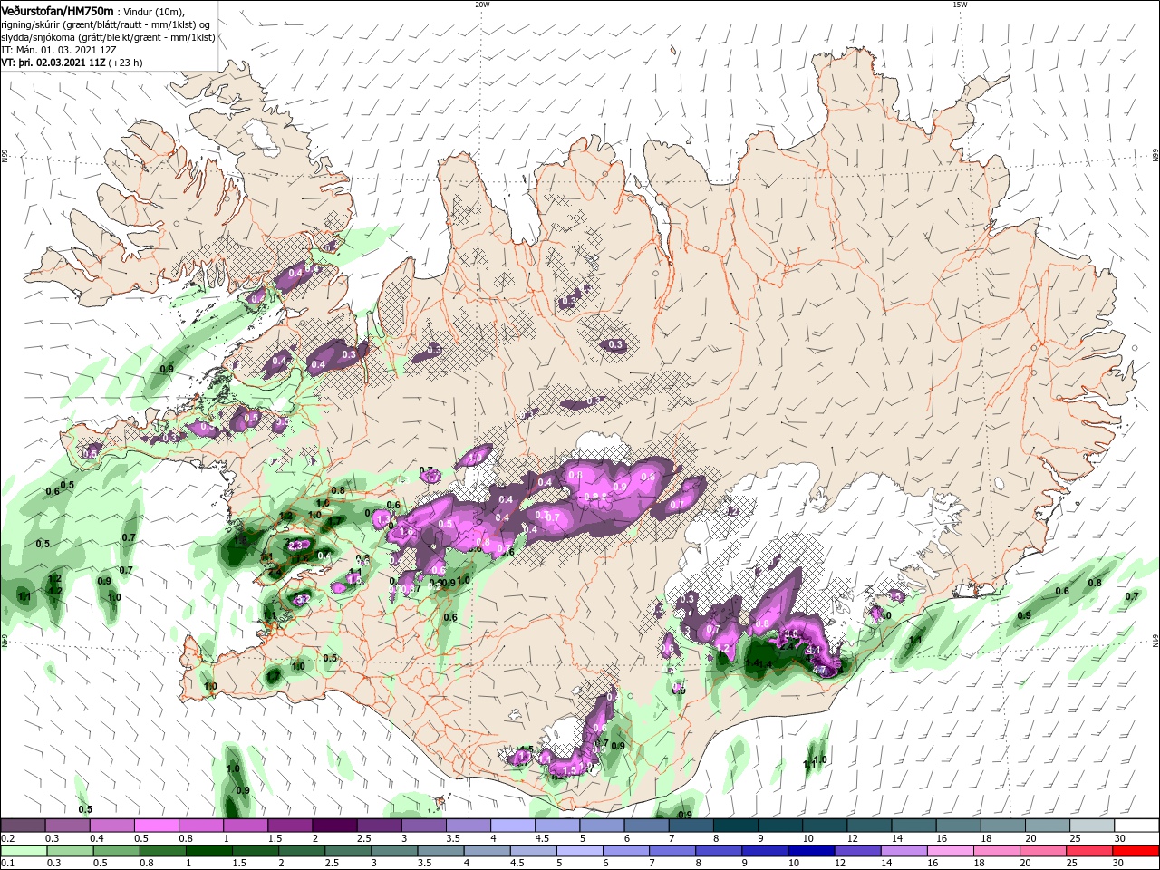
Task: Select the teal 12 swatch in the upper legend row
Action: pyautogui.click(x=869, y=826)
